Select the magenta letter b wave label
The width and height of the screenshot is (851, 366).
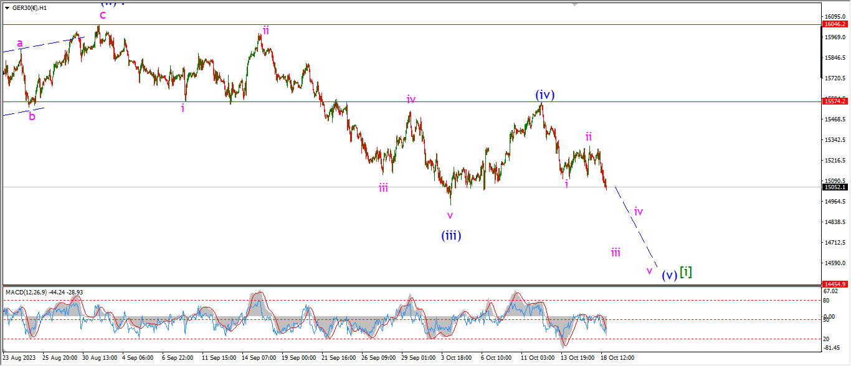pos(32,116)
